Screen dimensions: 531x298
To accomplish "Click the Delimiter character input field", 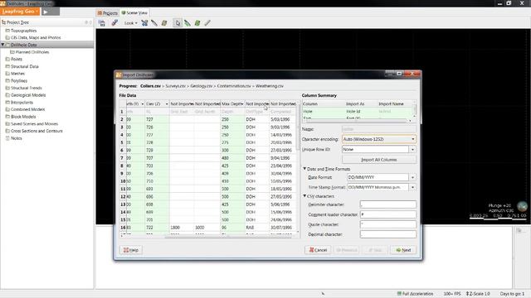I will pos(388,204).
